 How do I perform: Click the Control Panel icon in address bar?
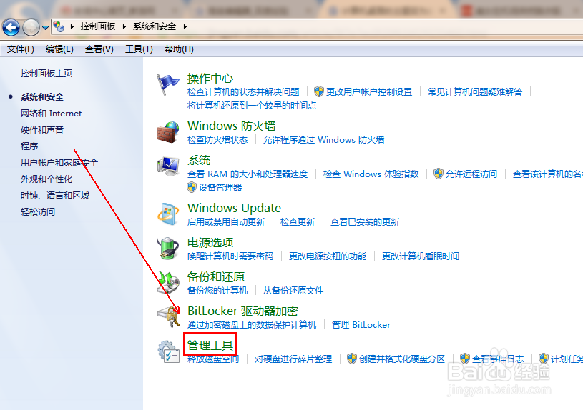coord(59,26)
